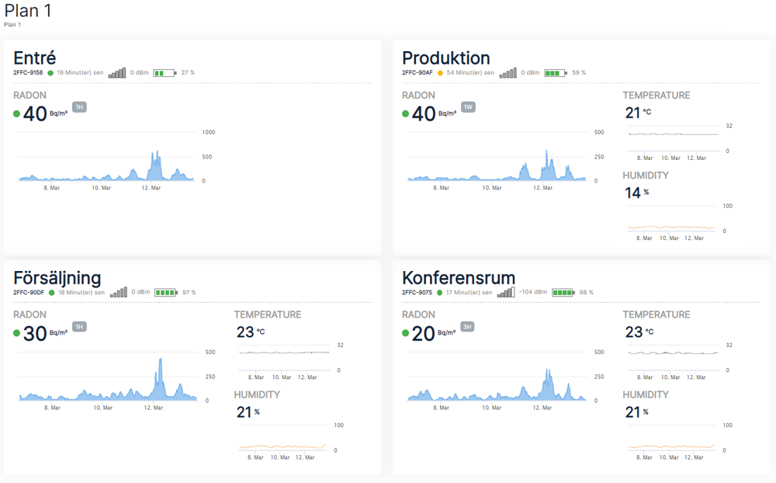Click the battery icon showing 59 %
This screenshot has width=776, height=483.
555,73
